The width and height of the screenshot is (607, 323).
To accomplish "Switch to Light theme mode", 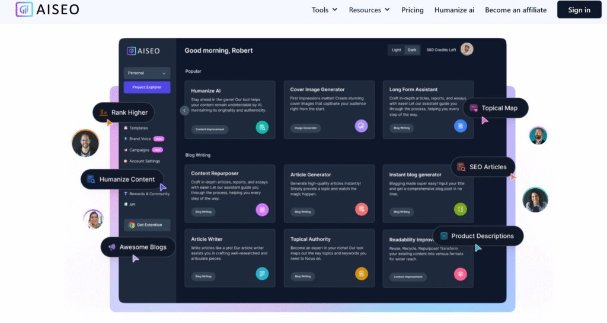I will [x=396, y=50].
